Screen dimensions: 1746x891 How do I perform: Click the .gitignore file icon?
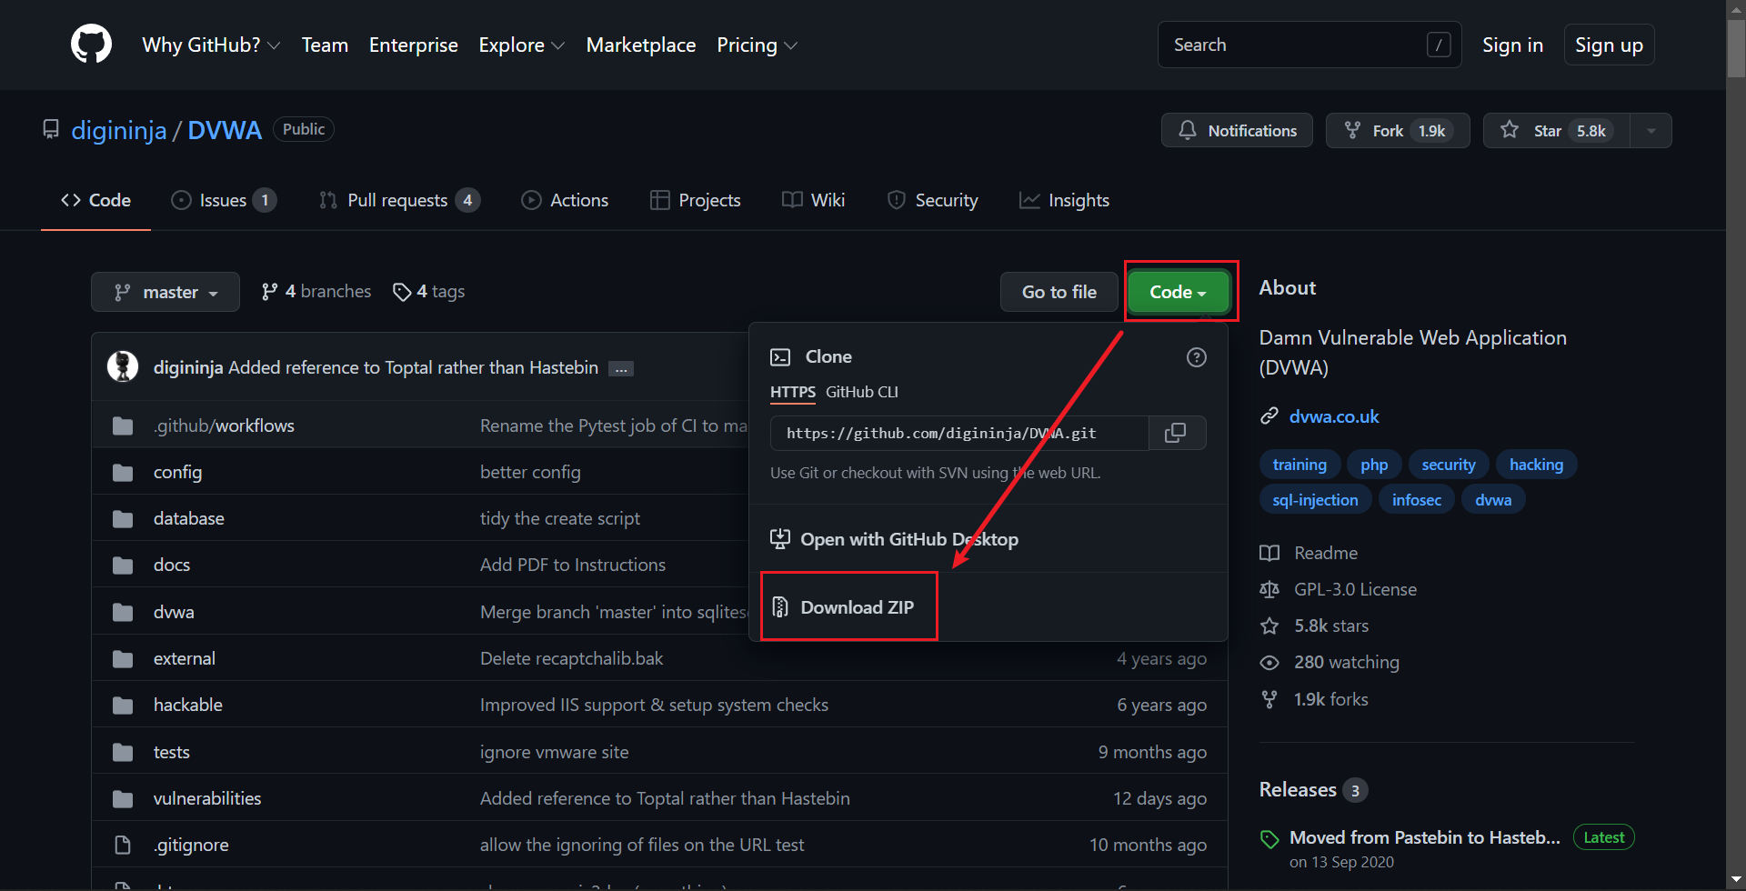click(123, 845)
